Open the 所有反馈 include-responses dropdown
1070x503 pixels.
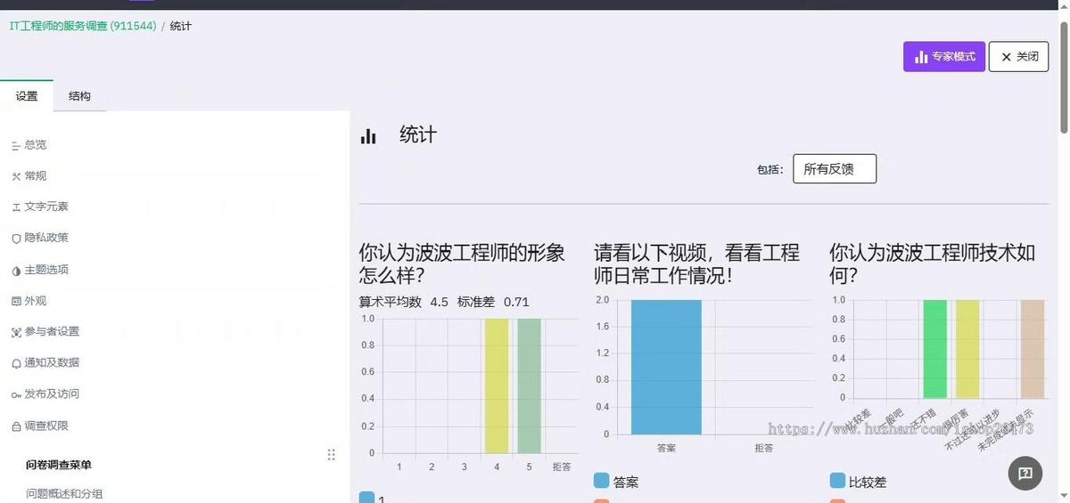pyautogui.click(x=835, y=169)
